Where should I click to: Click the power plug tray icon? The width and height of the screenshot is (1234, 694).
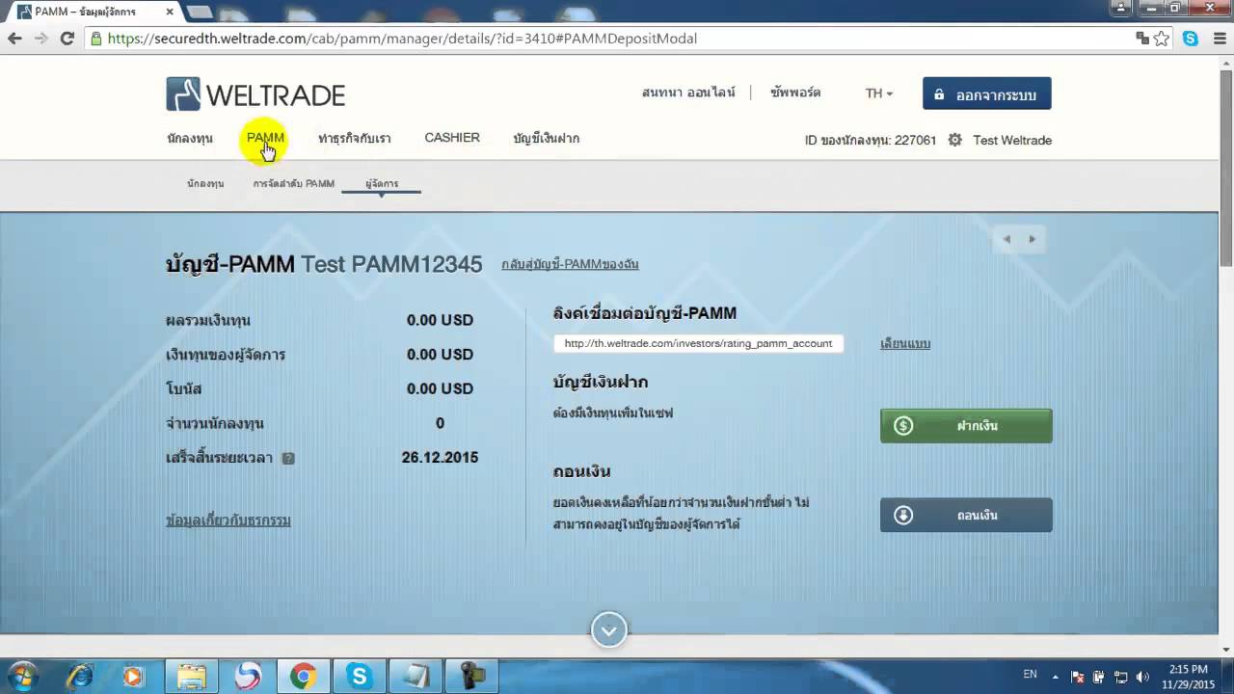point(1099,677)
